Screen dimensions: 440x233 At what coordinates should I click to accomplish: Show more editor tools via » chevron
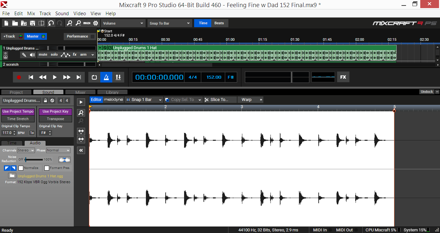click(261, 100)
